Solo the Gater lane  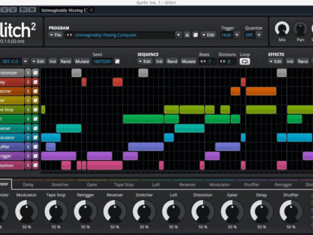[28, 100]
